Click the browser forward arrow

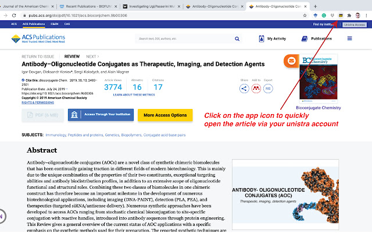[x=5, y=16]
